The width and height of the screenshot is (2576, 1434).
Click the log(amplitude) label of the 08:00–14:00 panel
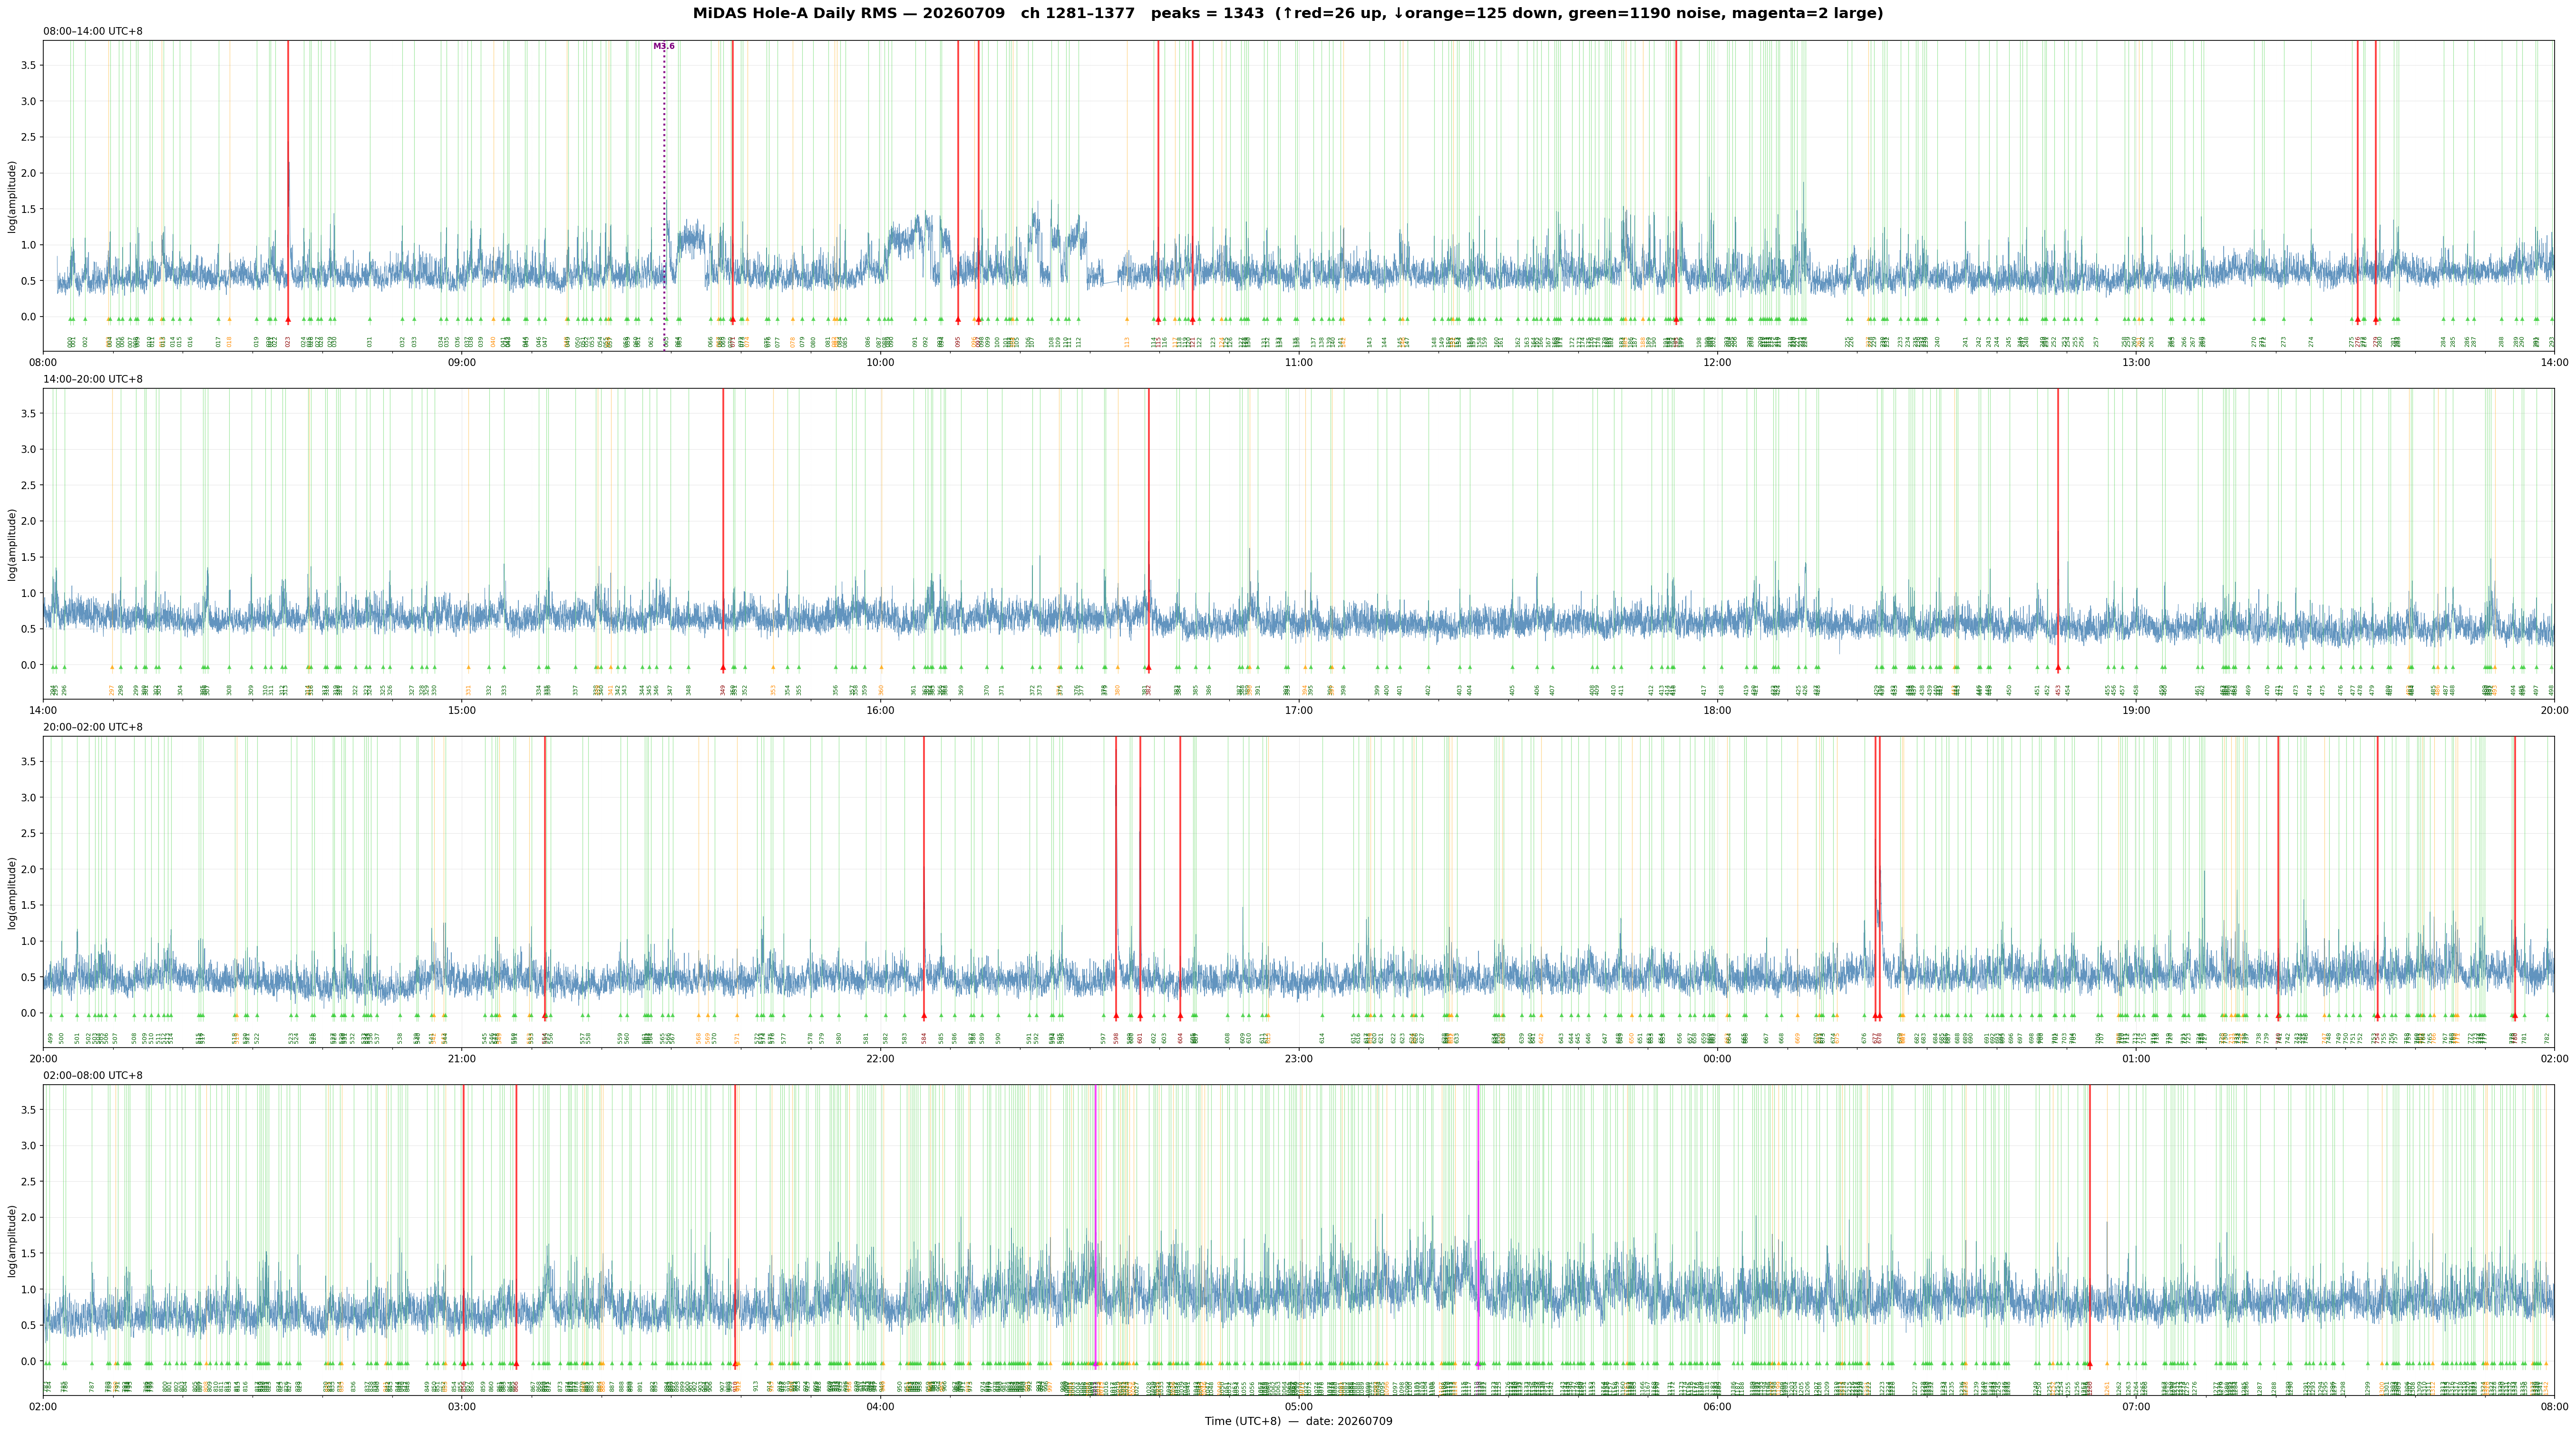click(13, 197)
